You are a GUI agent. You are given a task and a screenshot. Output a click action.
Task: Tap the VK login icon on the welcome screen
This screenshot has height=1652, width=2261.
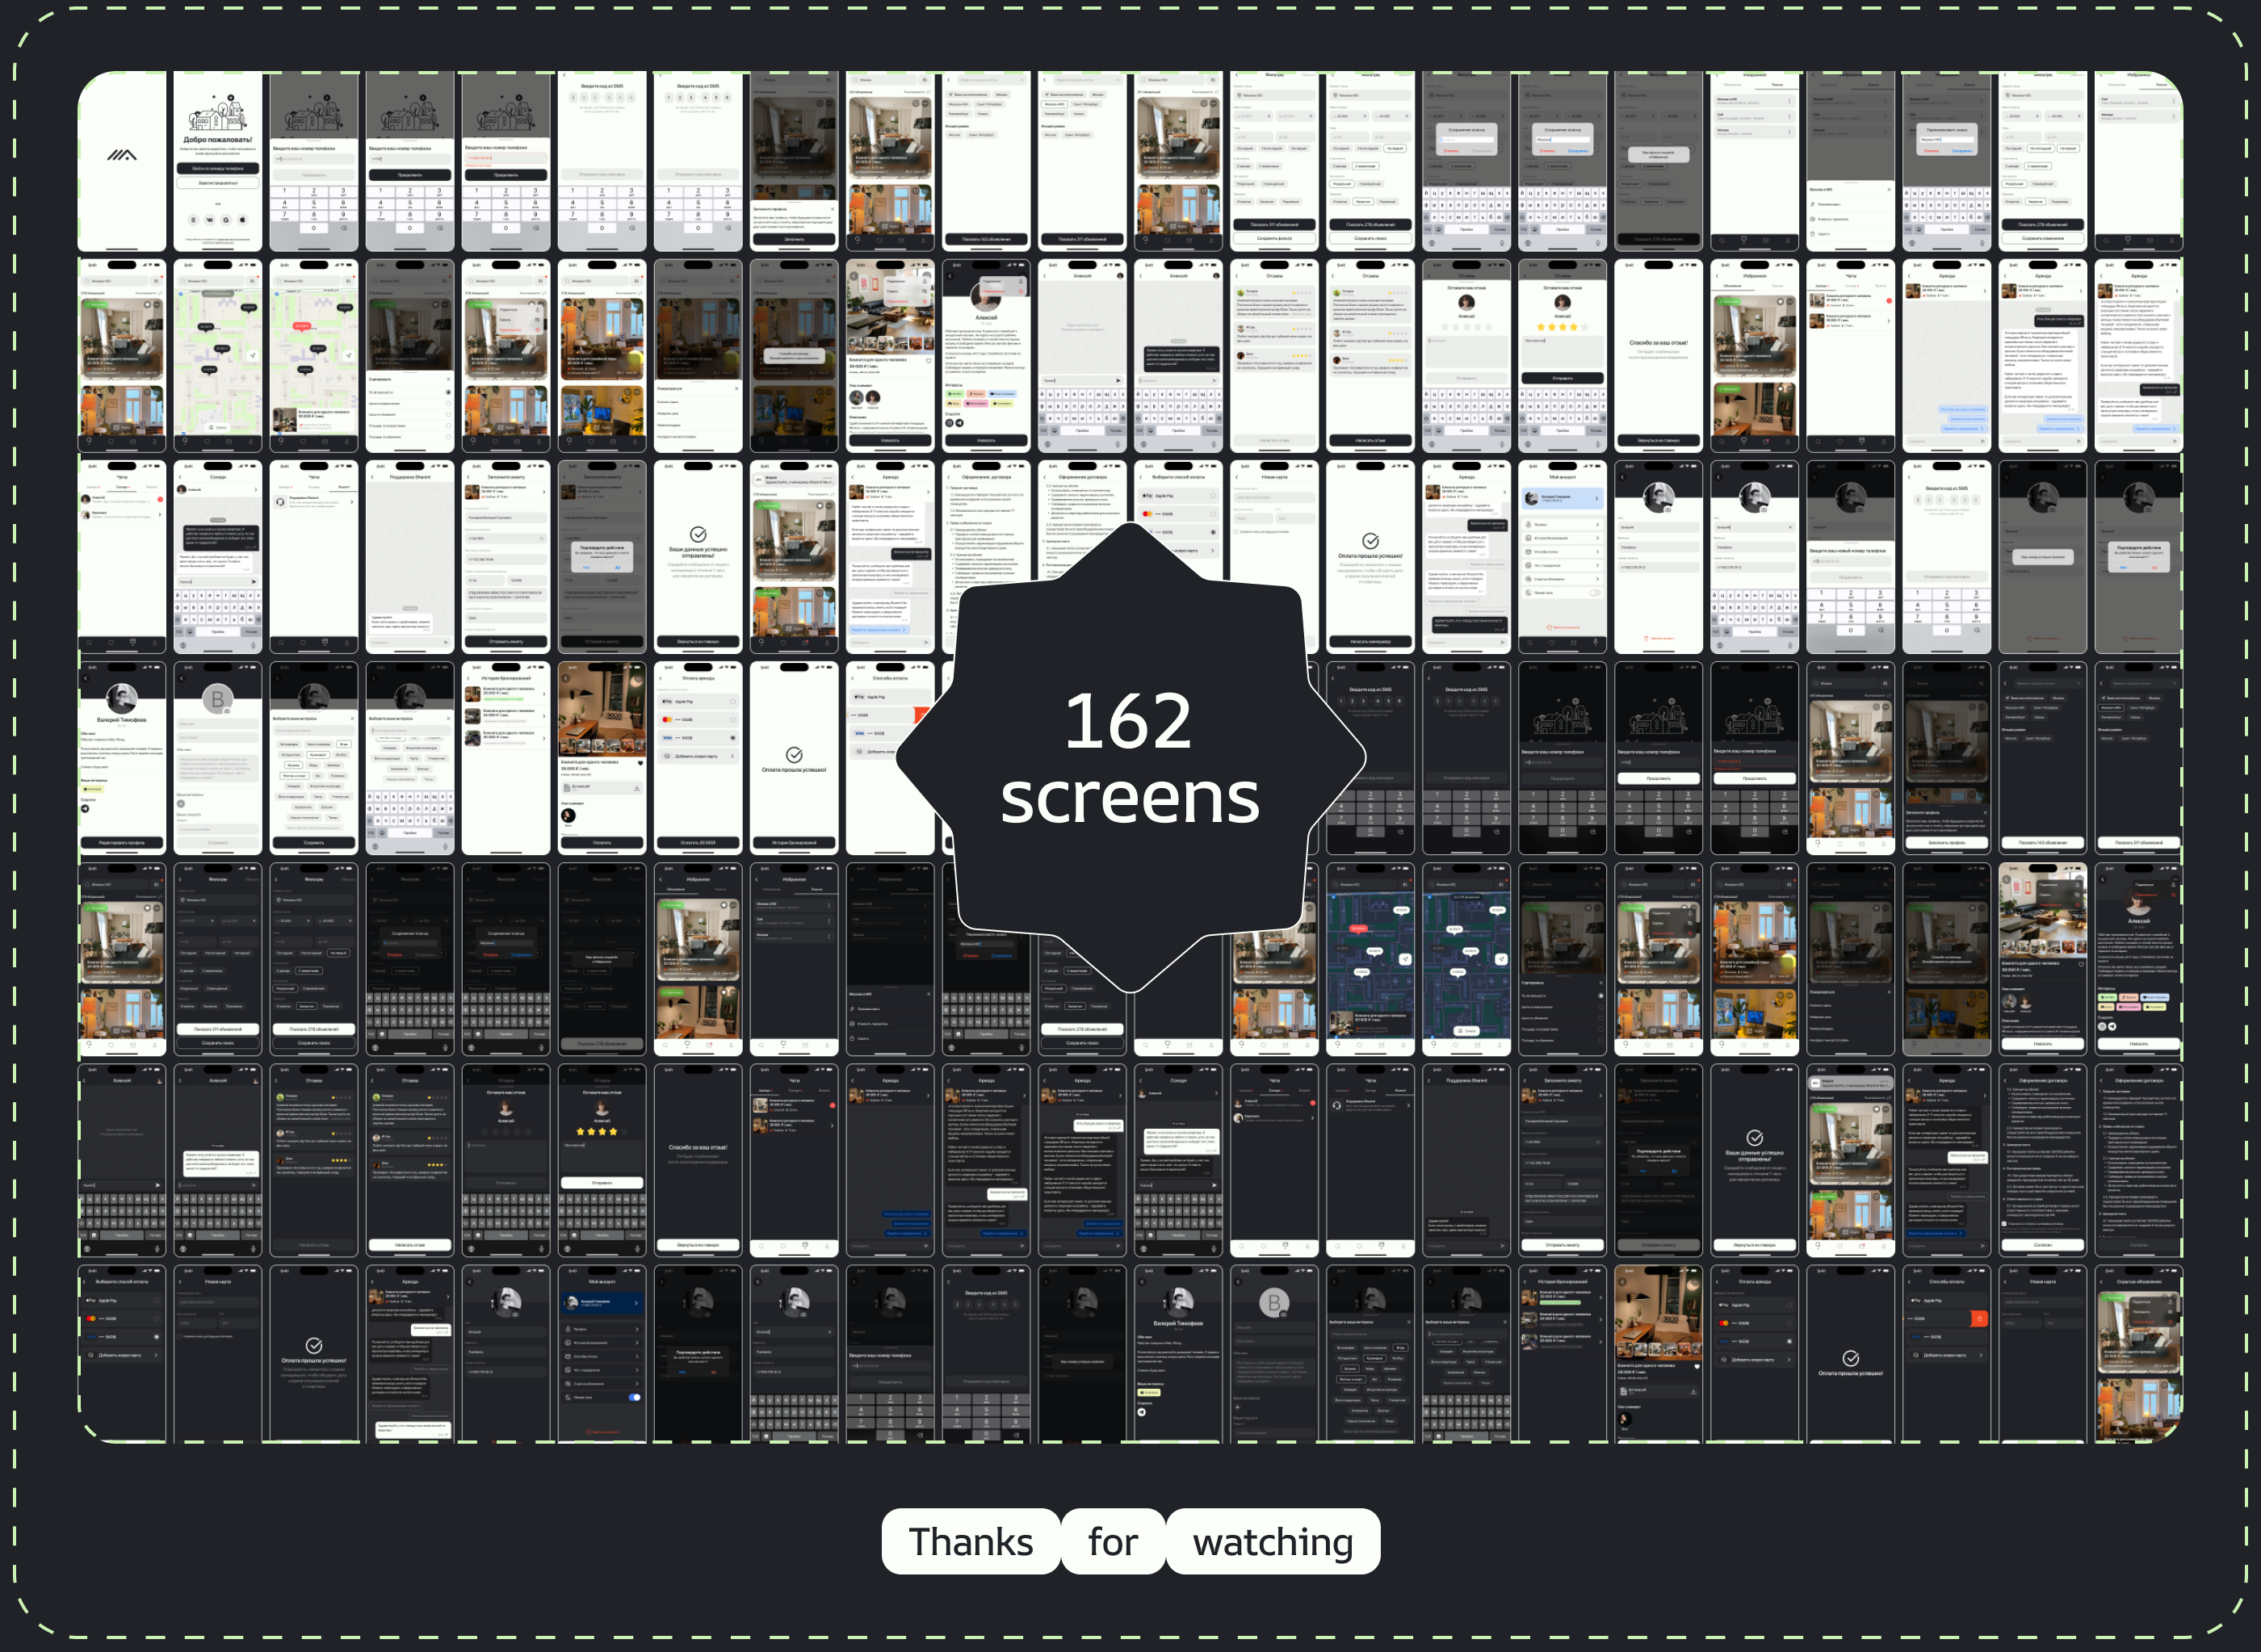pos(210,220)
